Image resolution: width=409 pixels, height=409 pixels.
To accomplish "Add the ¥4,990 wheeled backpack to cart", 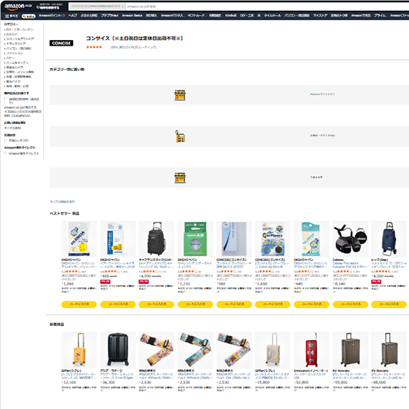I will click(156, 305).
